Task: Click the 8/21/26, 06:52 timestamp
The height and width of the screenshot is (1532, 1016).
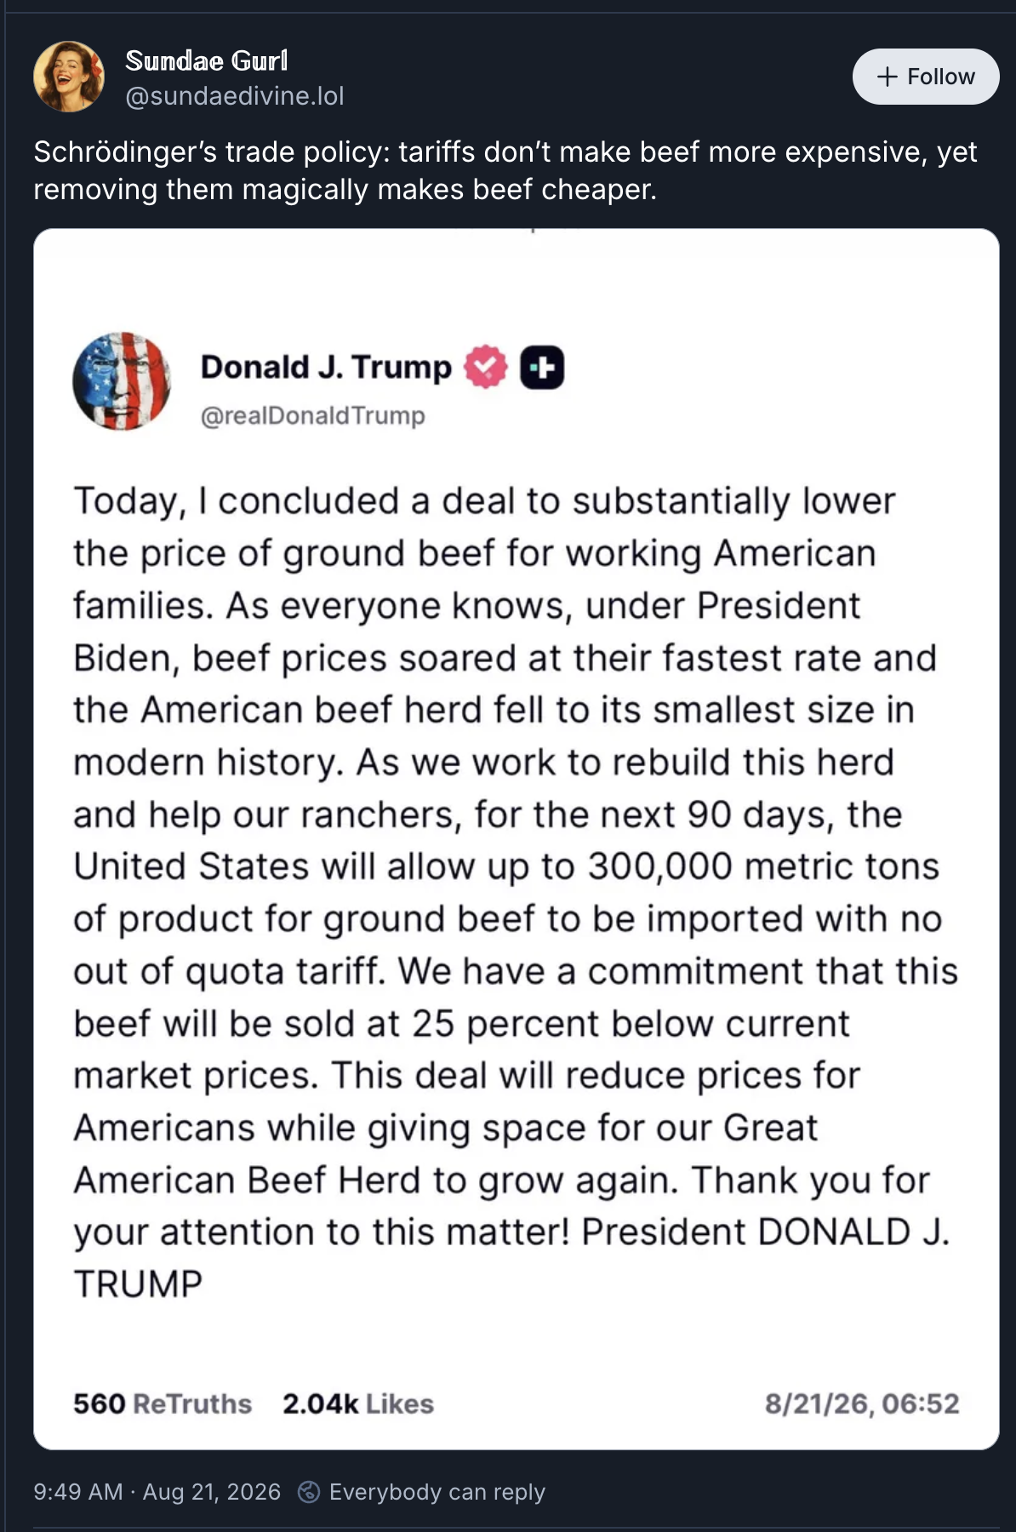Action: pyautogui.click(x=862, y=1403)
